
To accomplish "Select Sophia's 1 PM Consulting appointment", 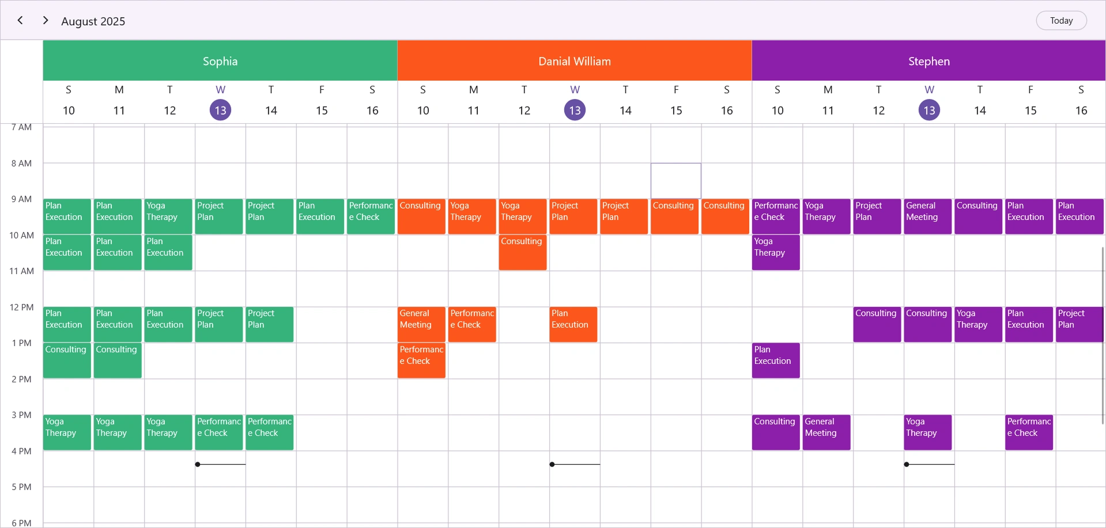I will (x=66, y=360).
